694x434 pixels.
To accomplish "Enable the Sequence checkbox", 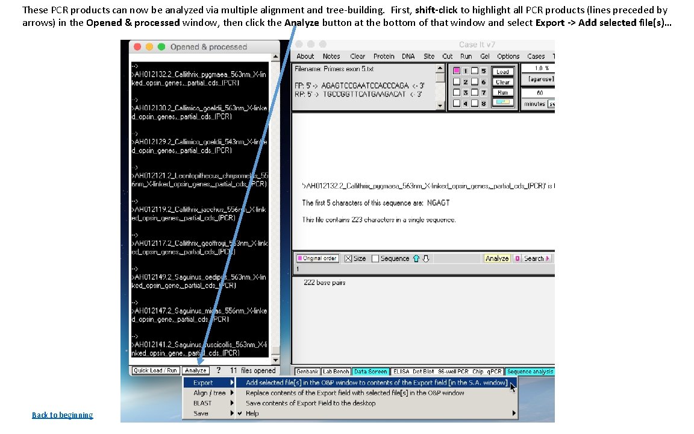I will click(x=374, y=259).
